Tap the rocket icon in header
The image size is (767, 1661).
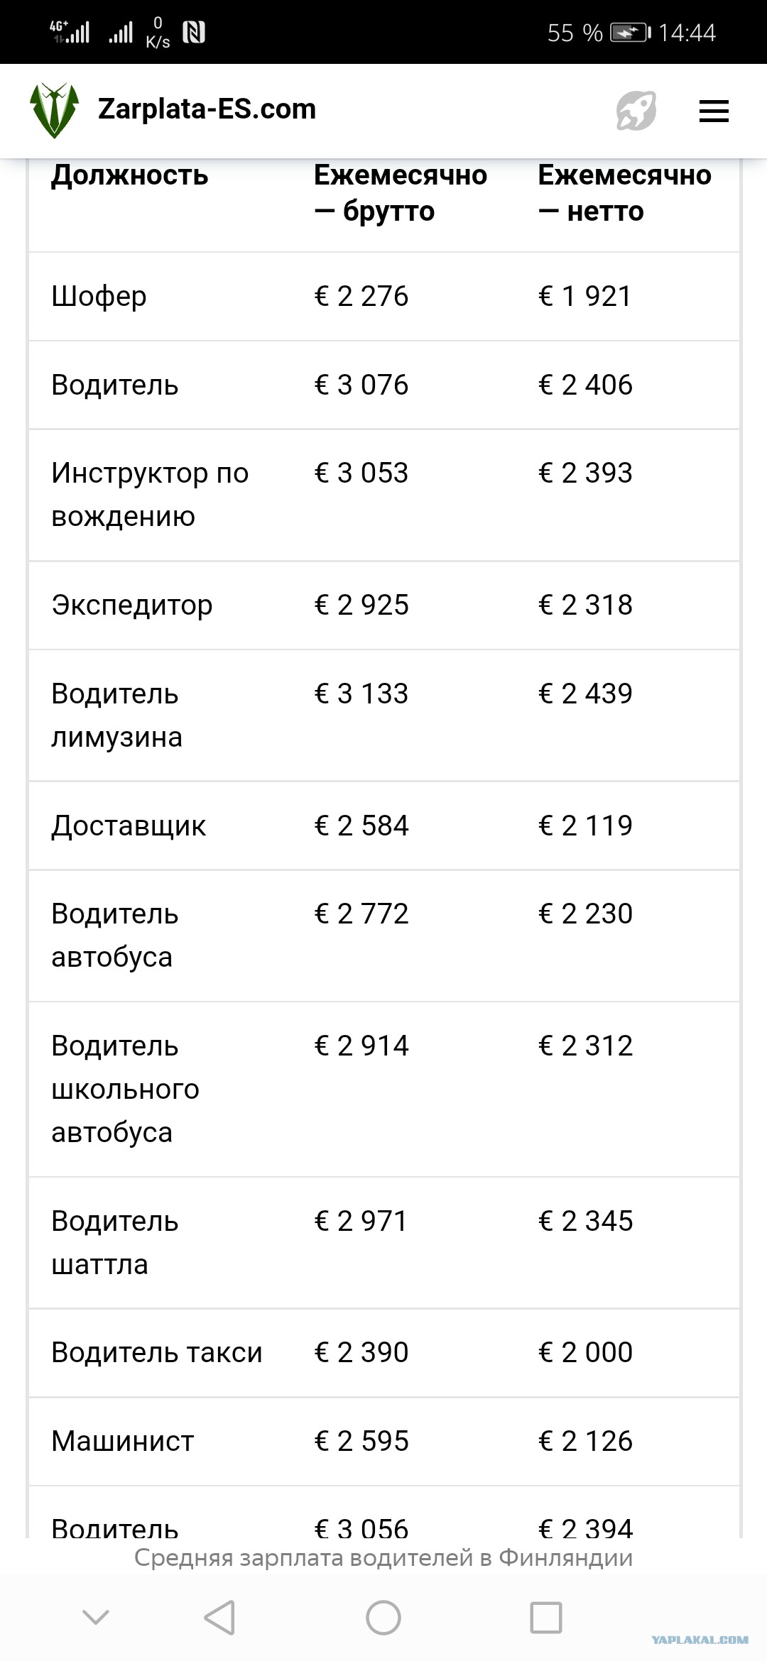coord(636,111)
